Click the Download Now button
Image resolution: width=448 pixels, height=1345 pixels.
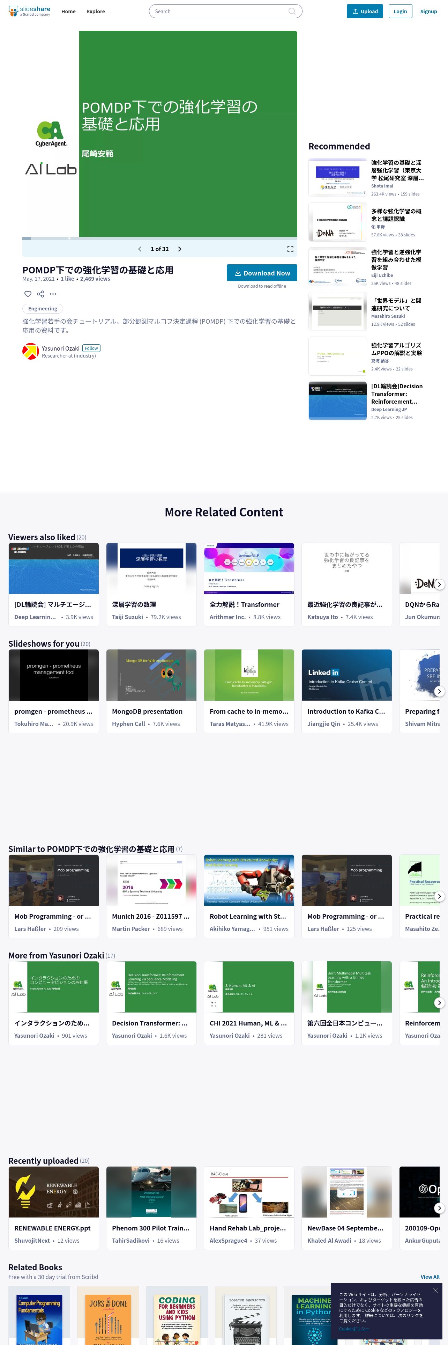click(262, 273)
